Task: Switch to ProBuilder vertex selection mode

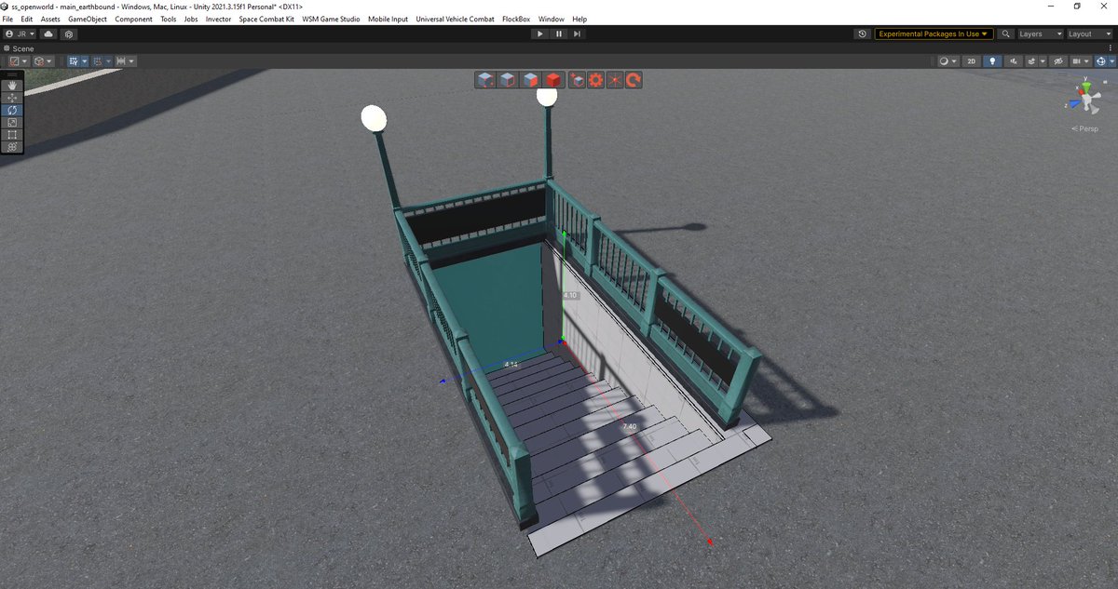Action: 484,80
